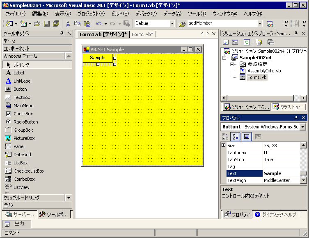Expand the Size property node

(x=223, y=145)
